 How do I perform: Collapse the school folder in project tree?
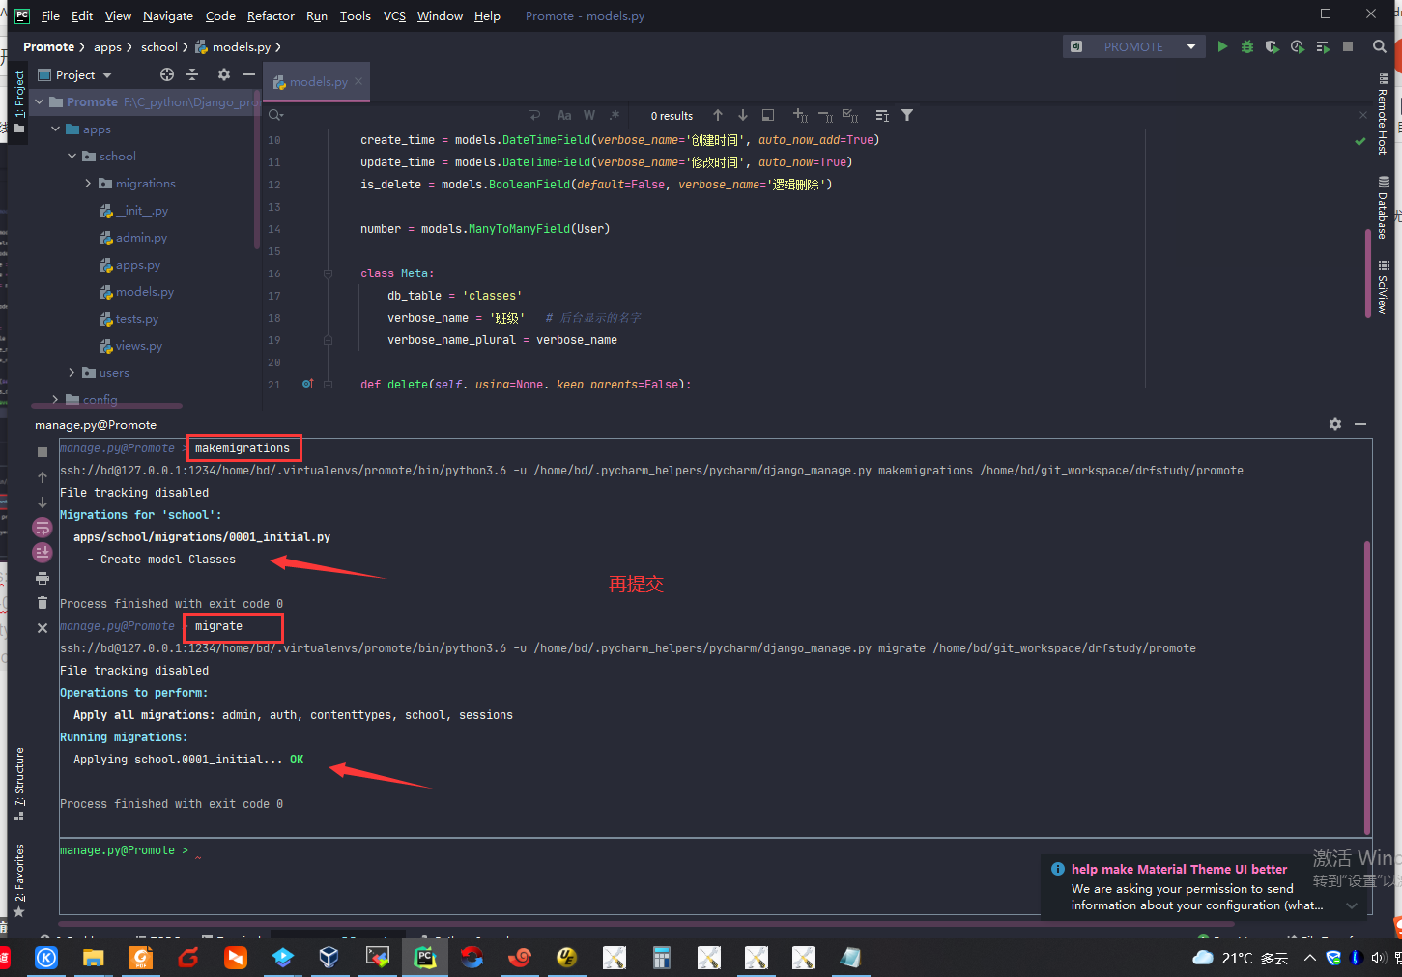pyautogui.click(x=72, y=156)
